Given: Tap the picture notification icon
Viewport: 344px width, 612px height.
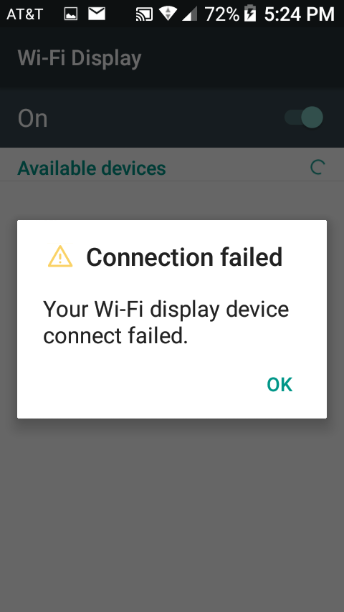Looking at the screenshot, I should tap(71, 14).
